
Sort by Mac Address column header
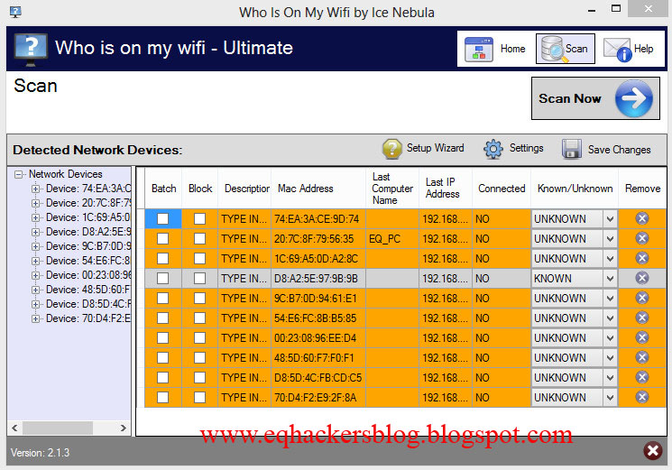[318, 189]
